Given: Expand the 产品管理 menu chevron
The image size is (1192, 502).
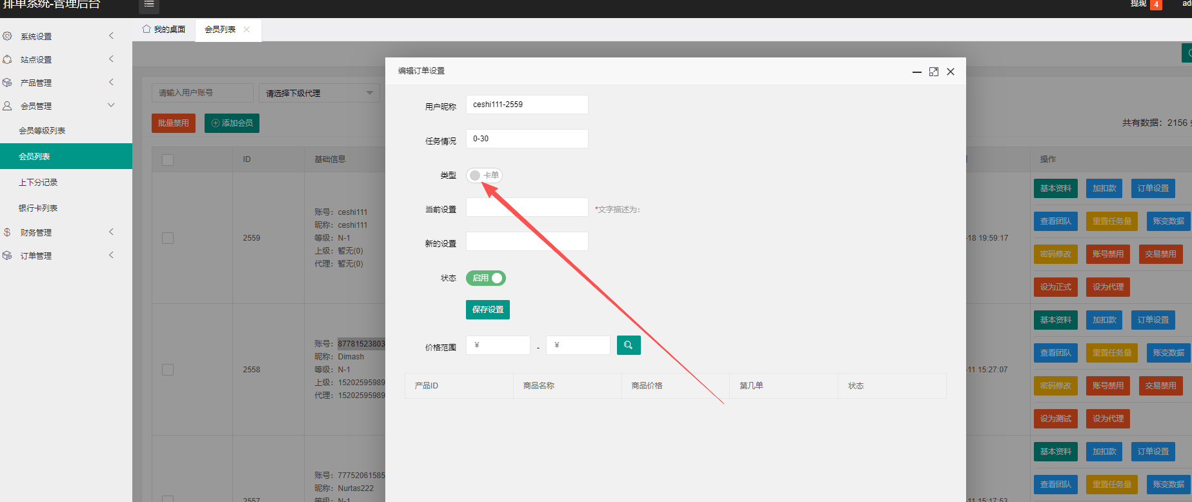Looking at the screenshot, I should tap(111, 83).
